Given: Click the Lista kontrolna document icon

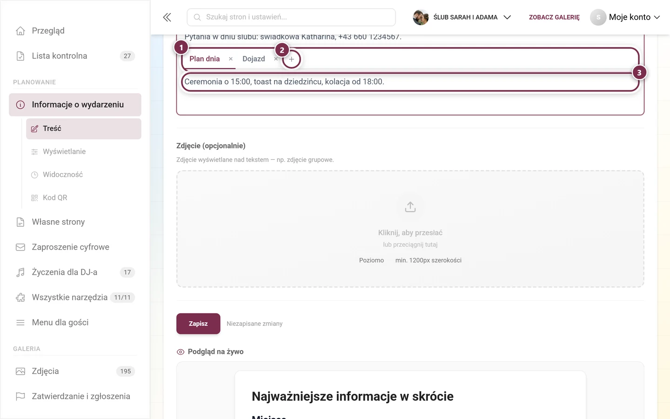Looking at the screenshot, I should point(20,56).
